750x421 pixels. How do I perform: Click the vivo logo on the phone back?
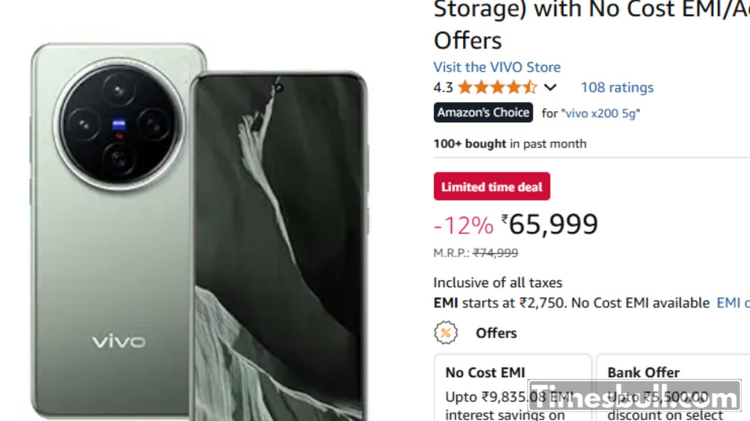click(118, 341)
